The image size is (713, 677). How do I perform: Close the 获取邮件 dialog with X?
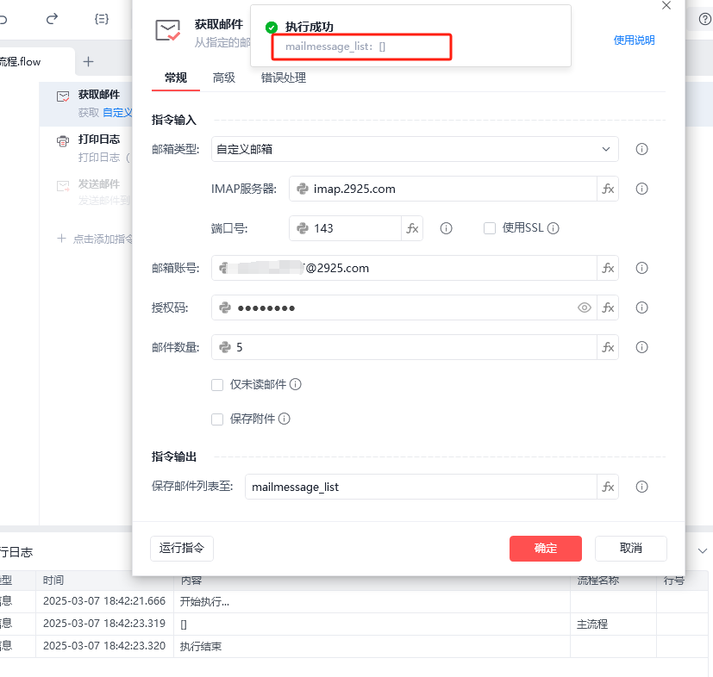[666, 5]
